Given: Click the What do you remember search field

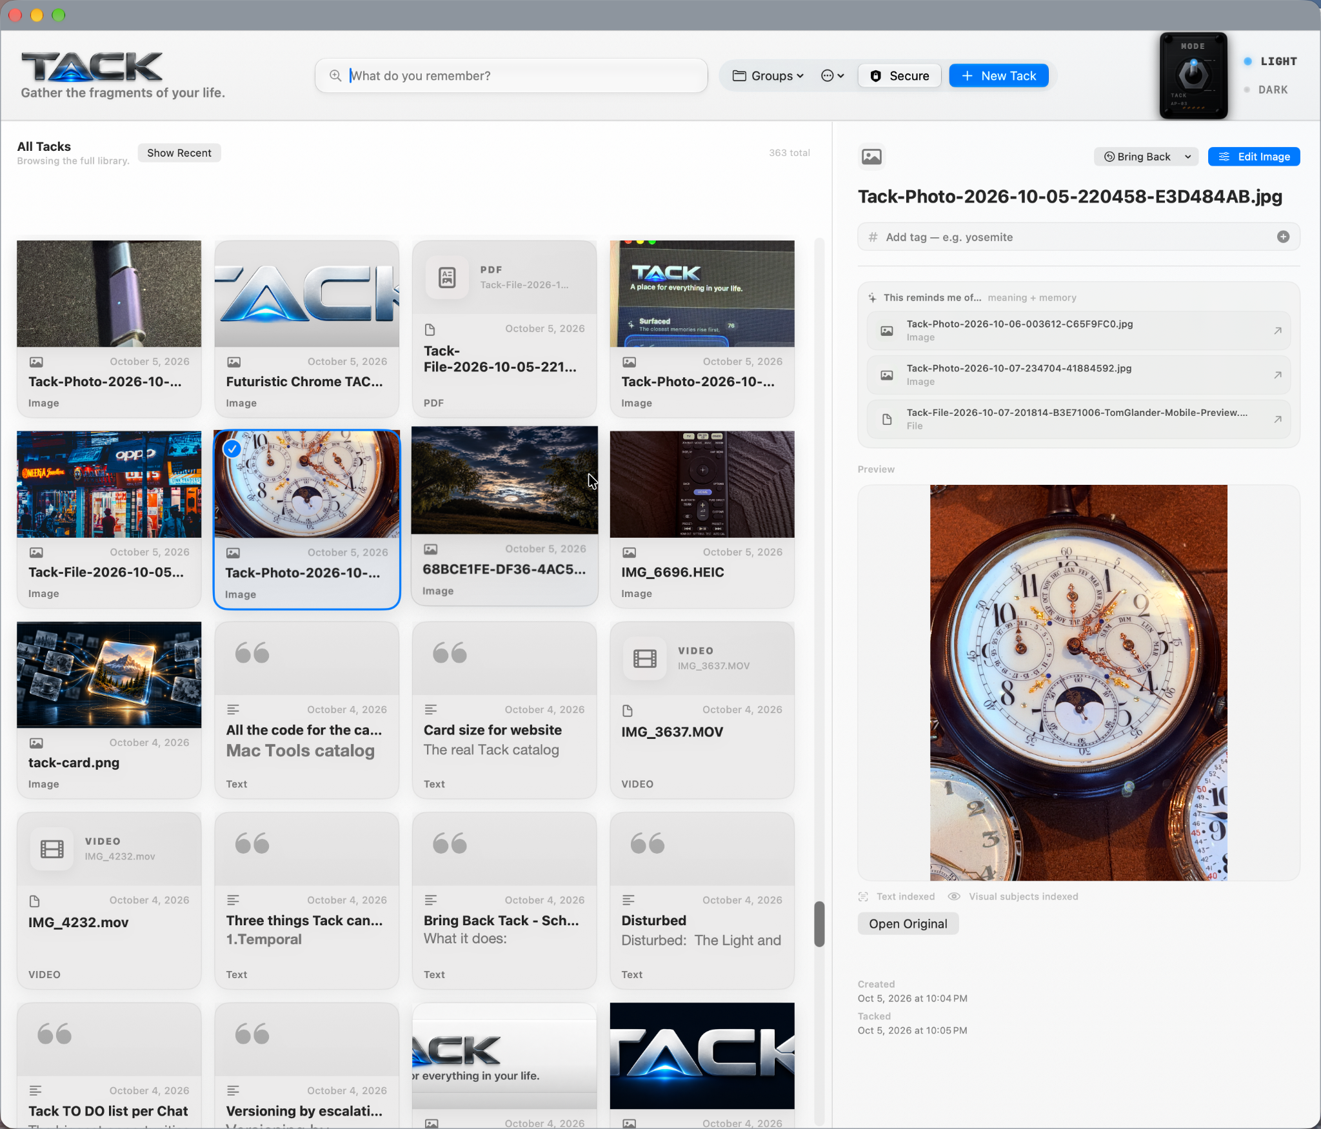Looking at the screenshot, I should [511, 76].
